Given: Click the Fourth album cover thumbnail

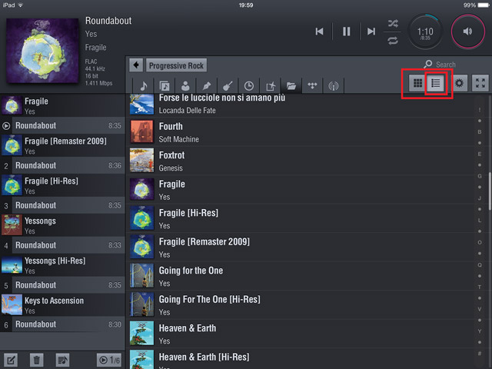Looking at the screenshot, I should tap(141, 131).
